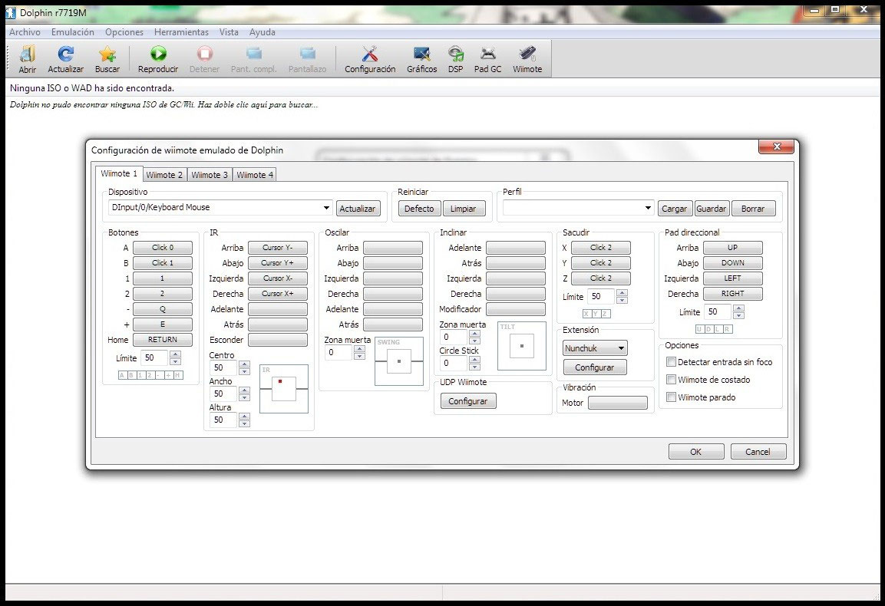Increase the Oscilar Zona muerta value

click(x=359, y=349)
